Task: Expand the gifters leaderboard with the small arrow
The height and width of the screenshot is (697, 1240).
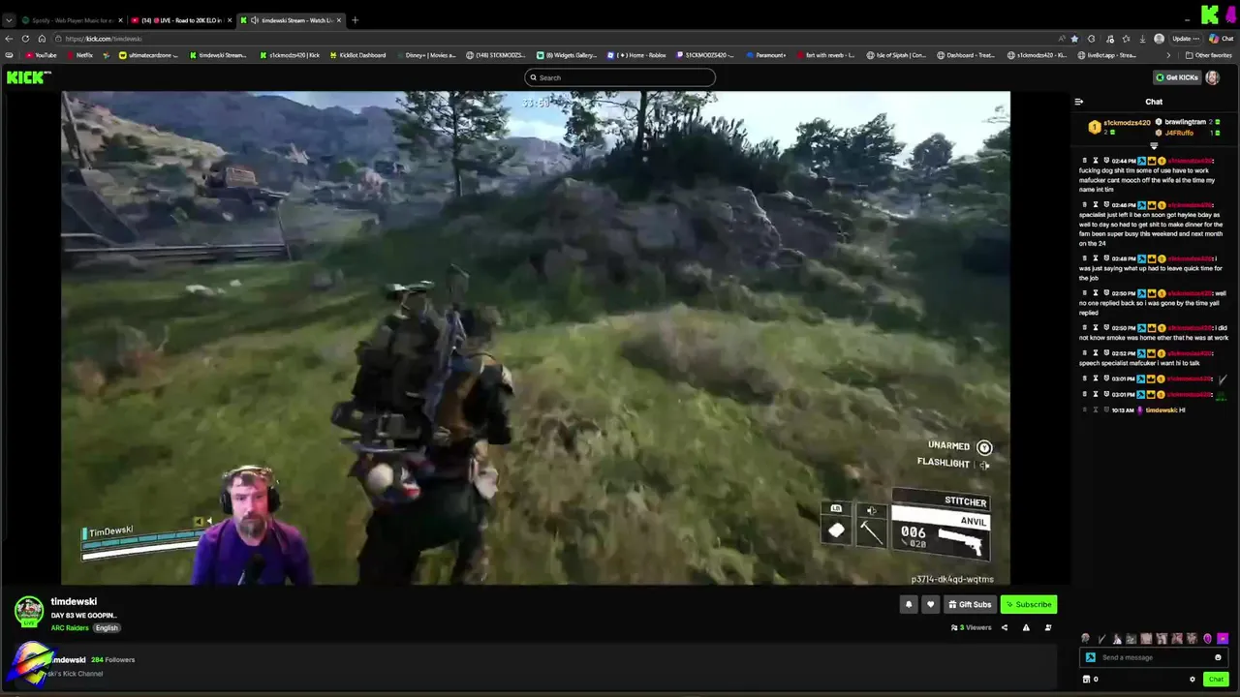Action: pos(1153,145)
